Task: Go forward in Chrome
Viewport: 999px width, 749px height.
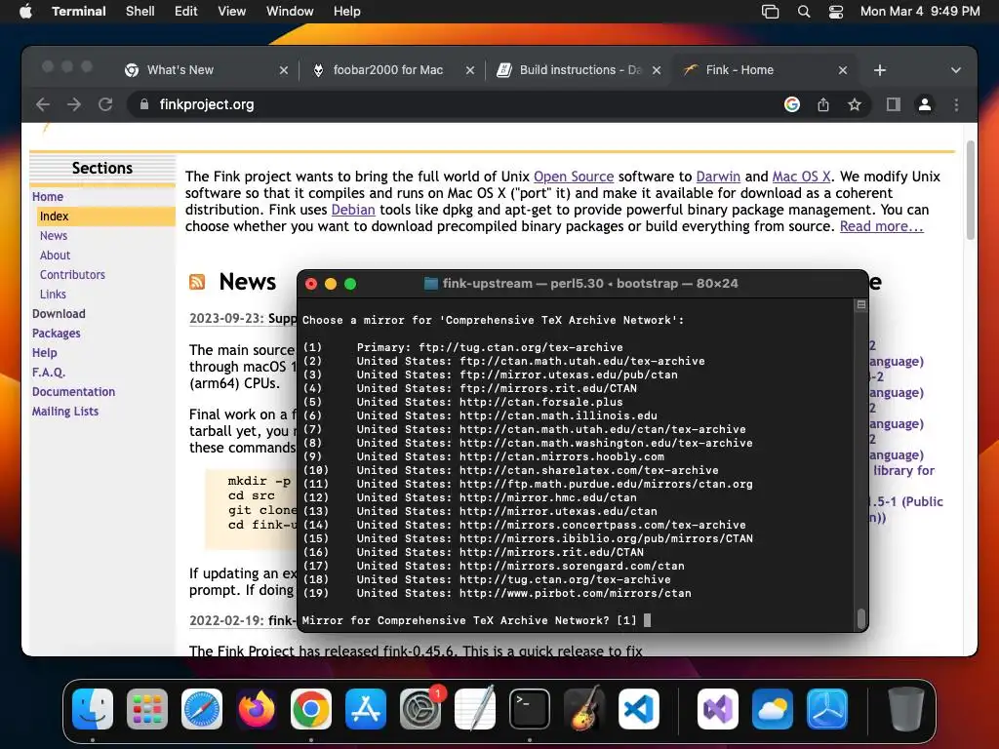Action: click(74, 104)
